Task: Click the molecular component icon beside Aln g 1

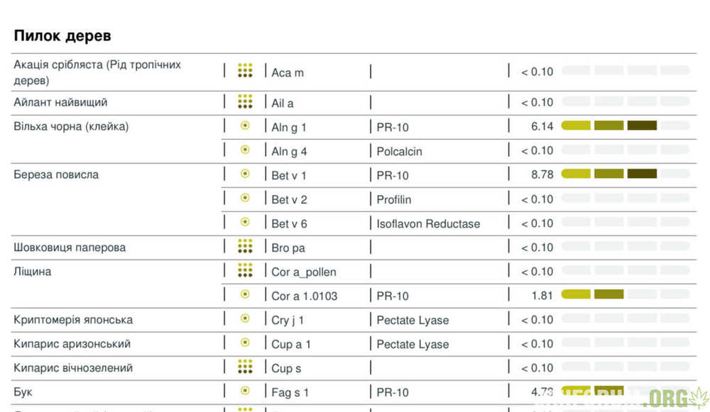Action: pyautogui.click(x=245, y=126)
